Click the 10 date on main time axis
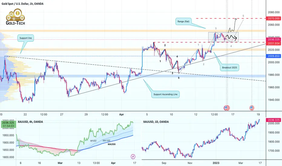Screen dimensions: 282x166 click(x=171, y=114)
